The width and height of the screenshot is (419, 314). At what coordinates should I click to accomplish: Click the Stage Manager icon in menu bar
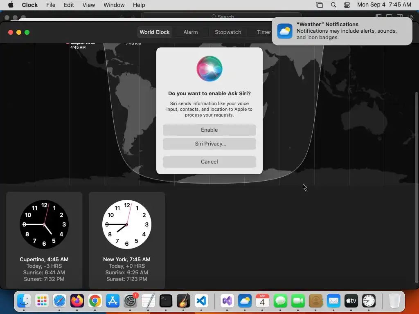tap(319, 5)
